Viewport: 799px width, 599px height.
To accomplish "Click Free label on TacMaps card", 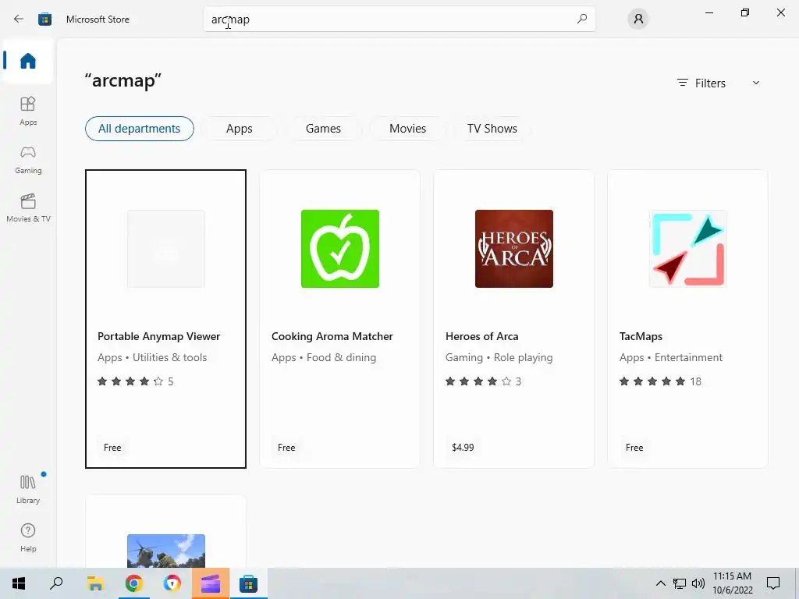I will [x=634, y=447].
